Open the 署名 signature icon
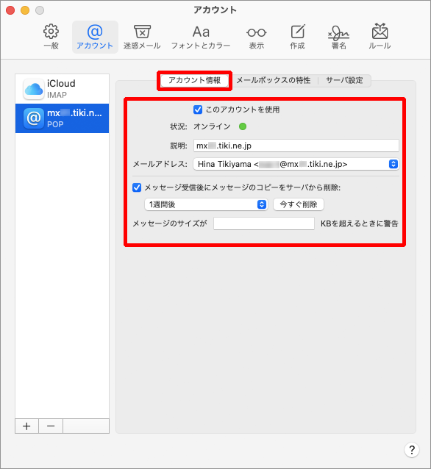Screen dimensions: 431x469 pyautogui.click(x=338, y=32)
